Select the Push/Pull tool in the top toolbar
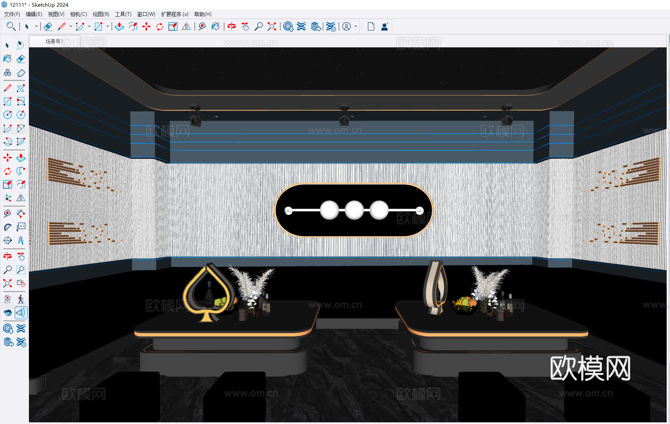The width and height of the screenshot is (670, 424). [119, 26]
